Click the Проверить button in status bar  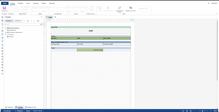[x=19, y=111]
